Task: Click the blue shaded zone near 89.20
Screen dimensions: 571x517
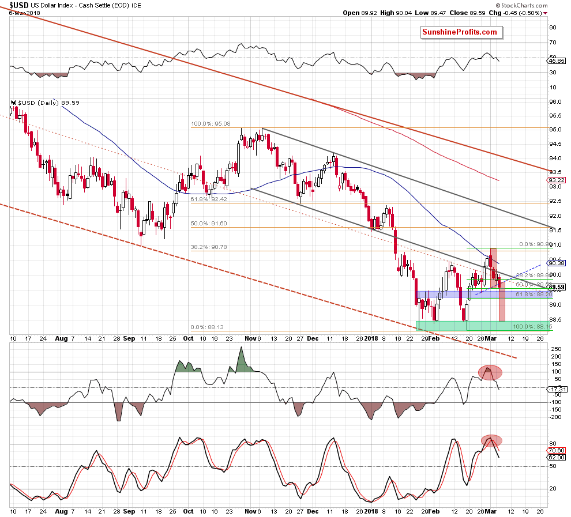Action: [x=484, y=295]
